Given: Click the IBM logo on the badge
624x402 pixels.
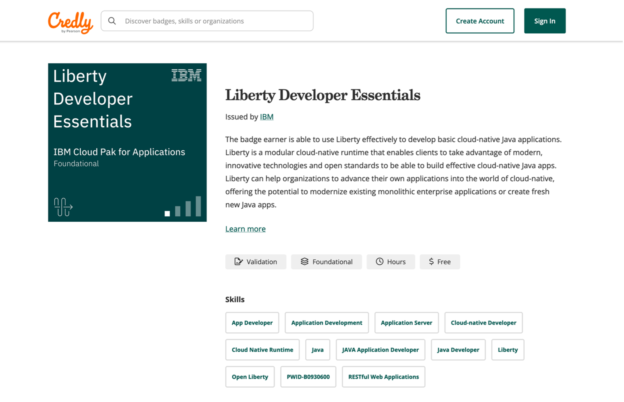Looking at the screenshot, I should [186, 75].
